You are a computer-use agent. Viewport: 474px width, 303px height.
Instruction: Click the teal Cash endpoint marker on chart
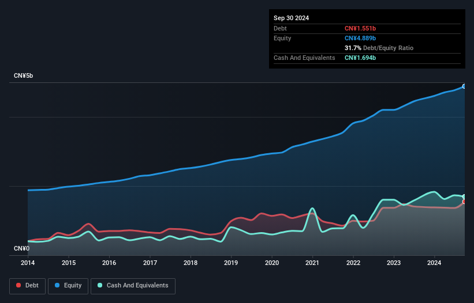pyautogui.click(x=464, y=196)
